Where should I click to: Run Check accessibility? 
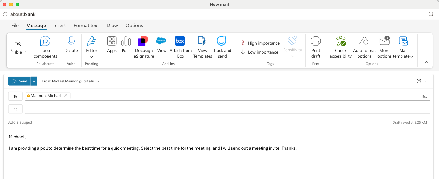pos(340,47)
